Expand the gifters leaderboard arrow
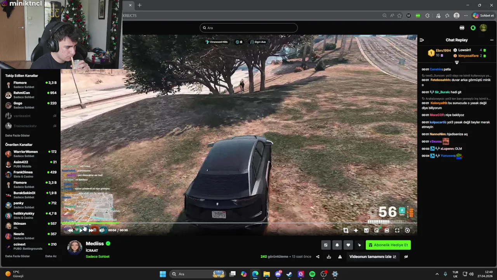 (x=457, y=63)
